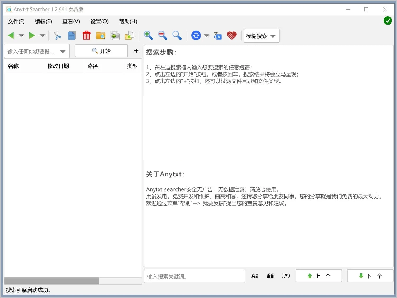This screenshot has width=397, height=298.
Task: Open the 文件(F) menu
Action: tap(16, 21)
